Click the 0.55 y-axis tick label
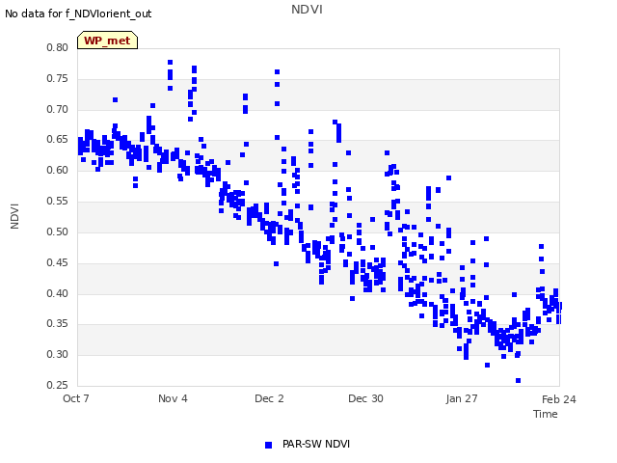 tap(58, 201)
